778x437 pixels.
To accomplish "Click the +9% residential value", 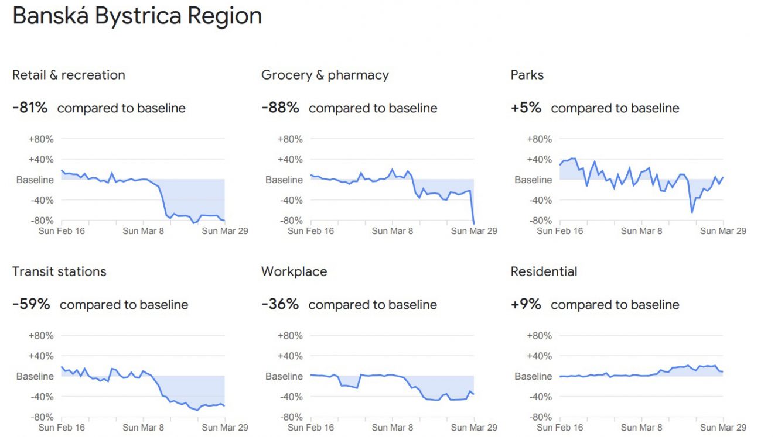I will (526, 304).
